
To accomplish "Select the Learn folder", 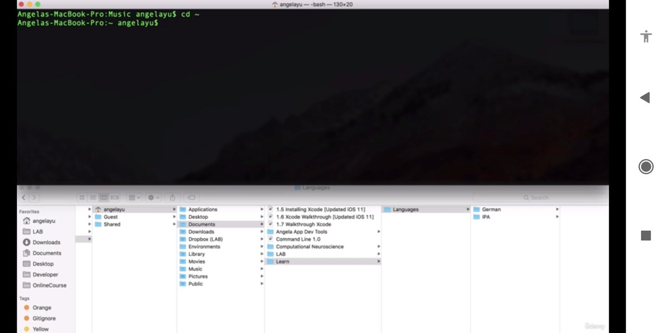I will [x=324, y=261].
